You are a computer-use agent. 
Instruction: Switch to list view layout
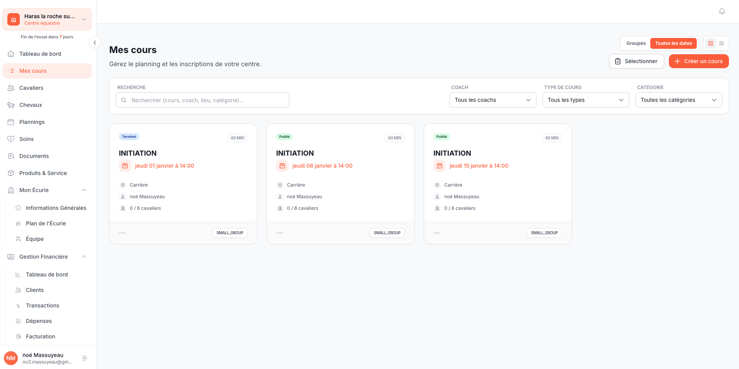[722, 43]
